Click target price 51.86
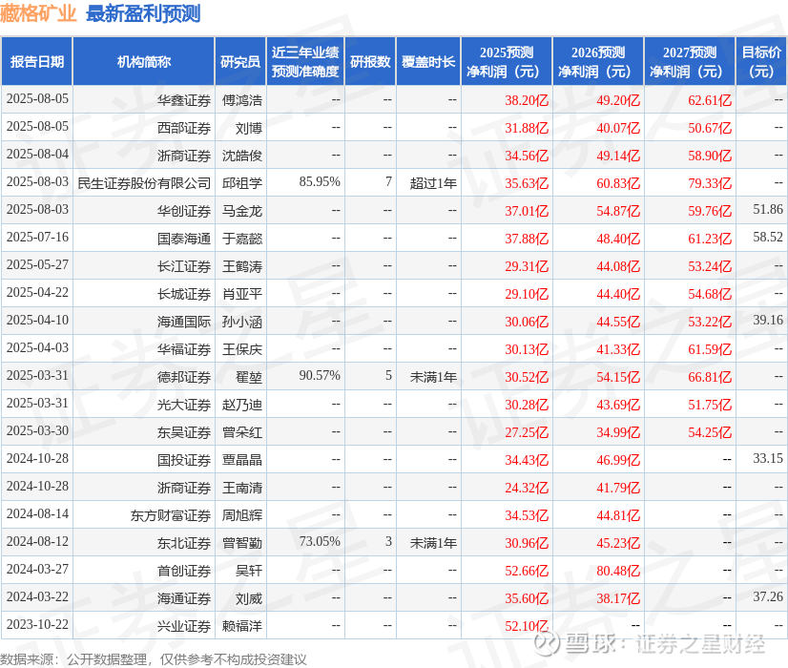 click(x=768, y=209)
